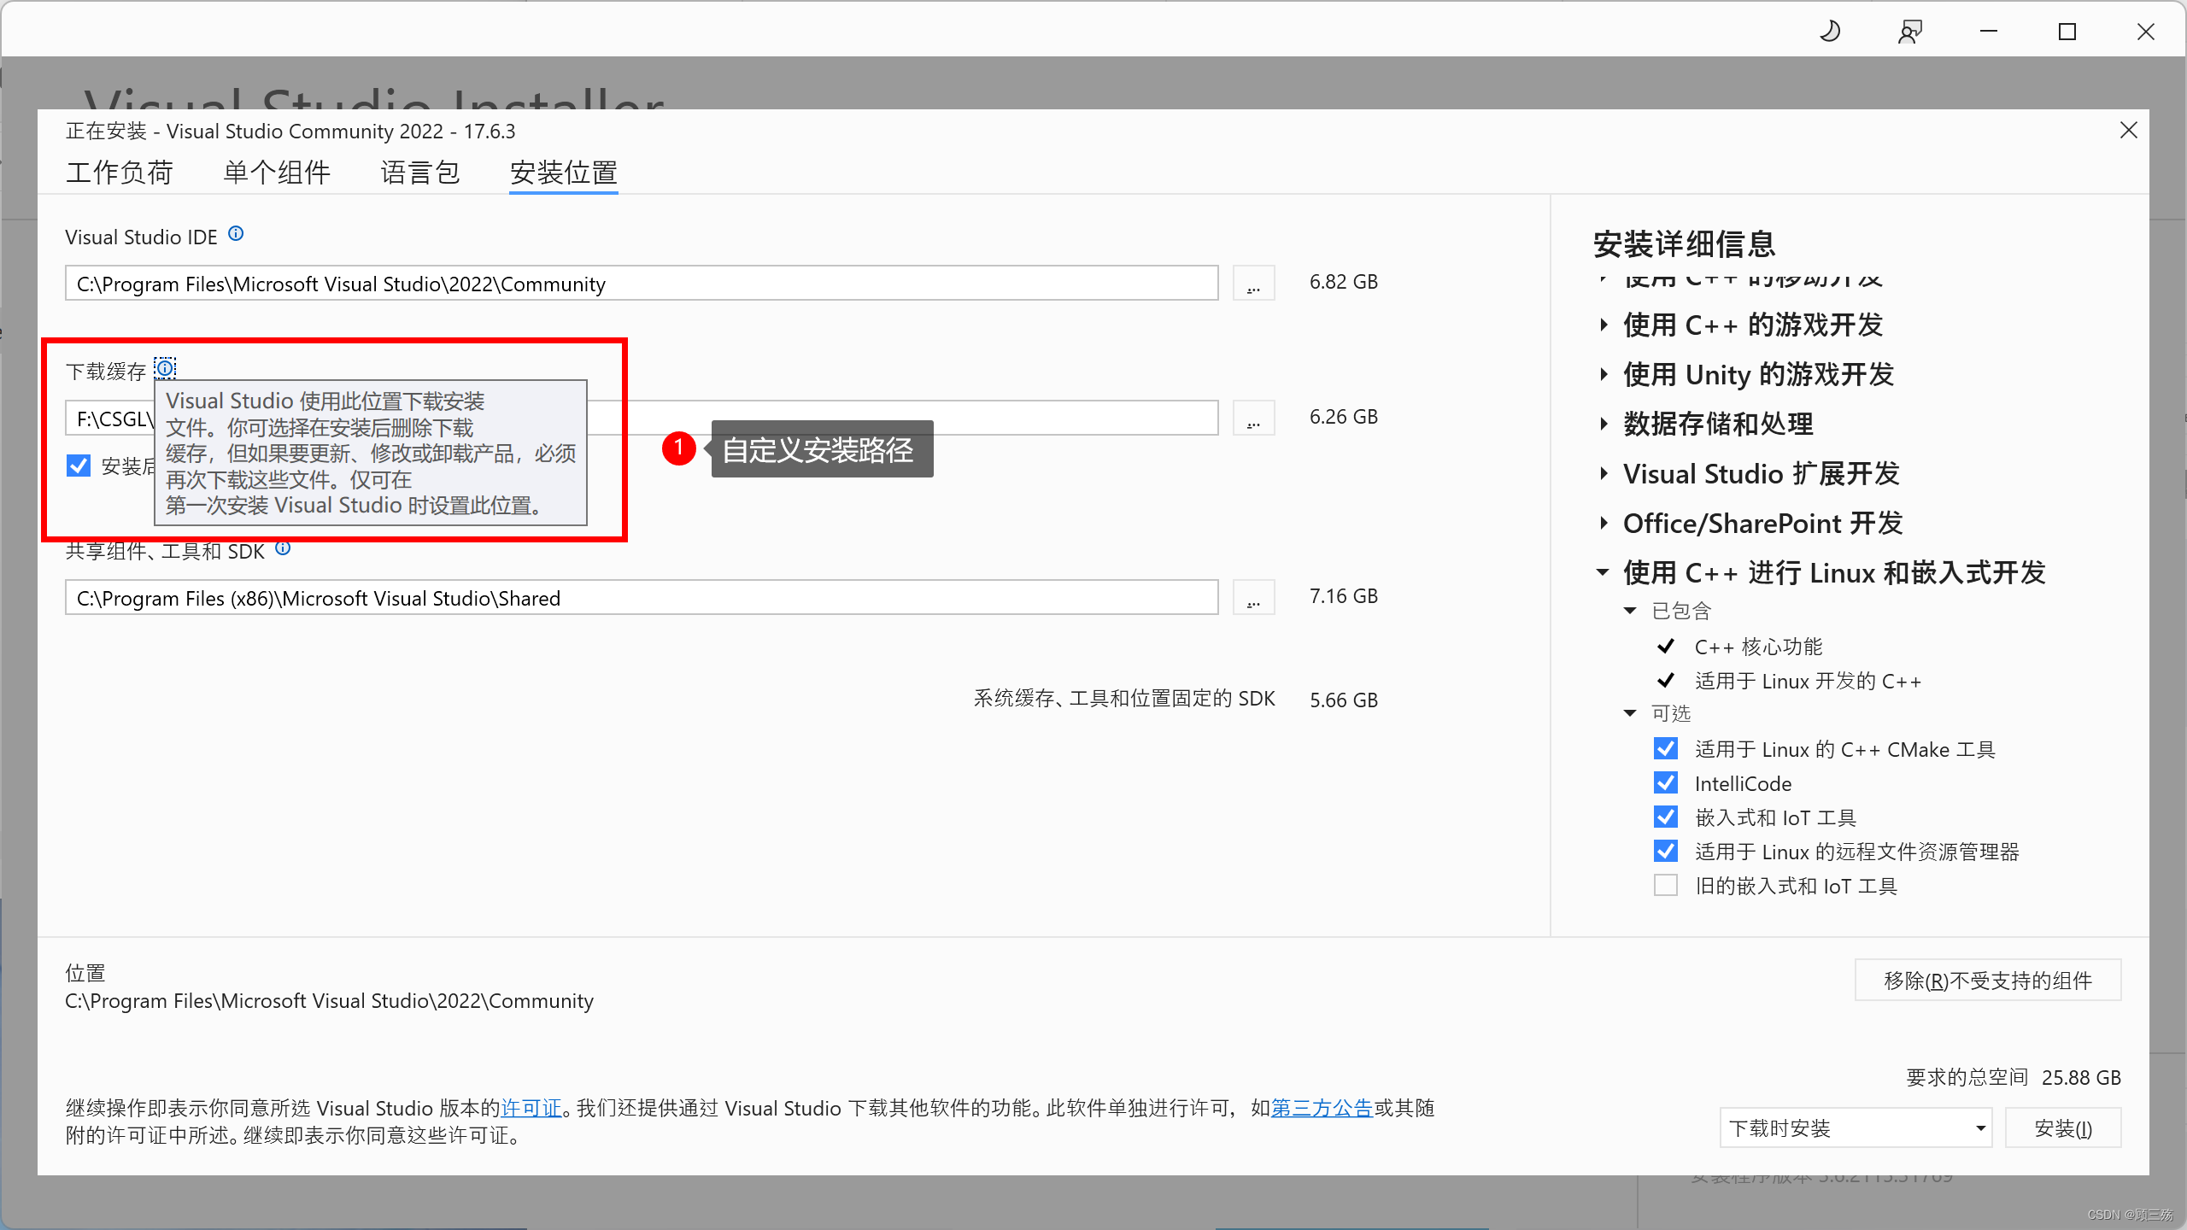Open feedback icon in title bar

[1909, 31]
